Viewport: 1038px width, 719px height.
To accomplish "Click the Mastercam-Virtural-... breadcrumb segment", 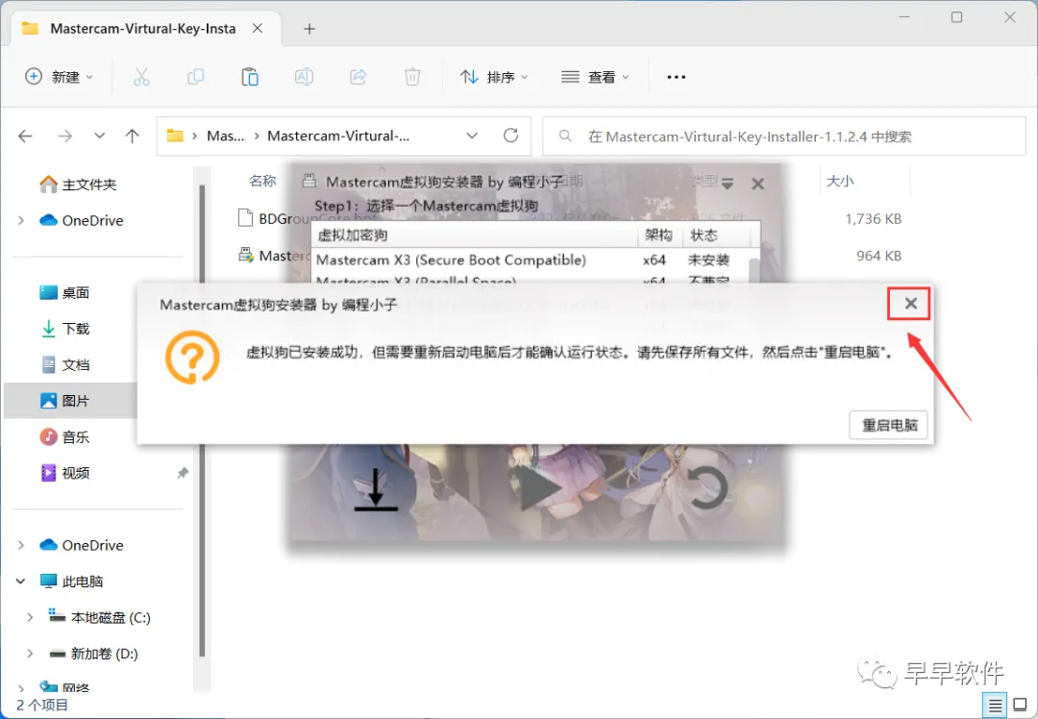I will [x=338, y=136].
